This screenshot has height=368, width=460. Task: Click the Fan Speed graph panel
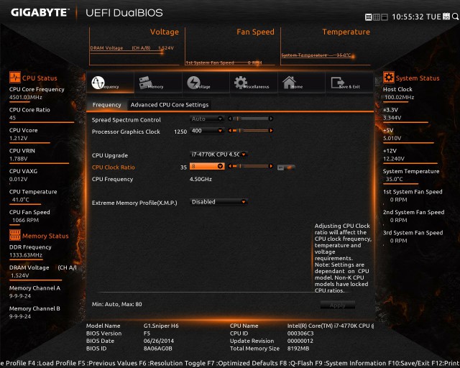tap(230, 47)
